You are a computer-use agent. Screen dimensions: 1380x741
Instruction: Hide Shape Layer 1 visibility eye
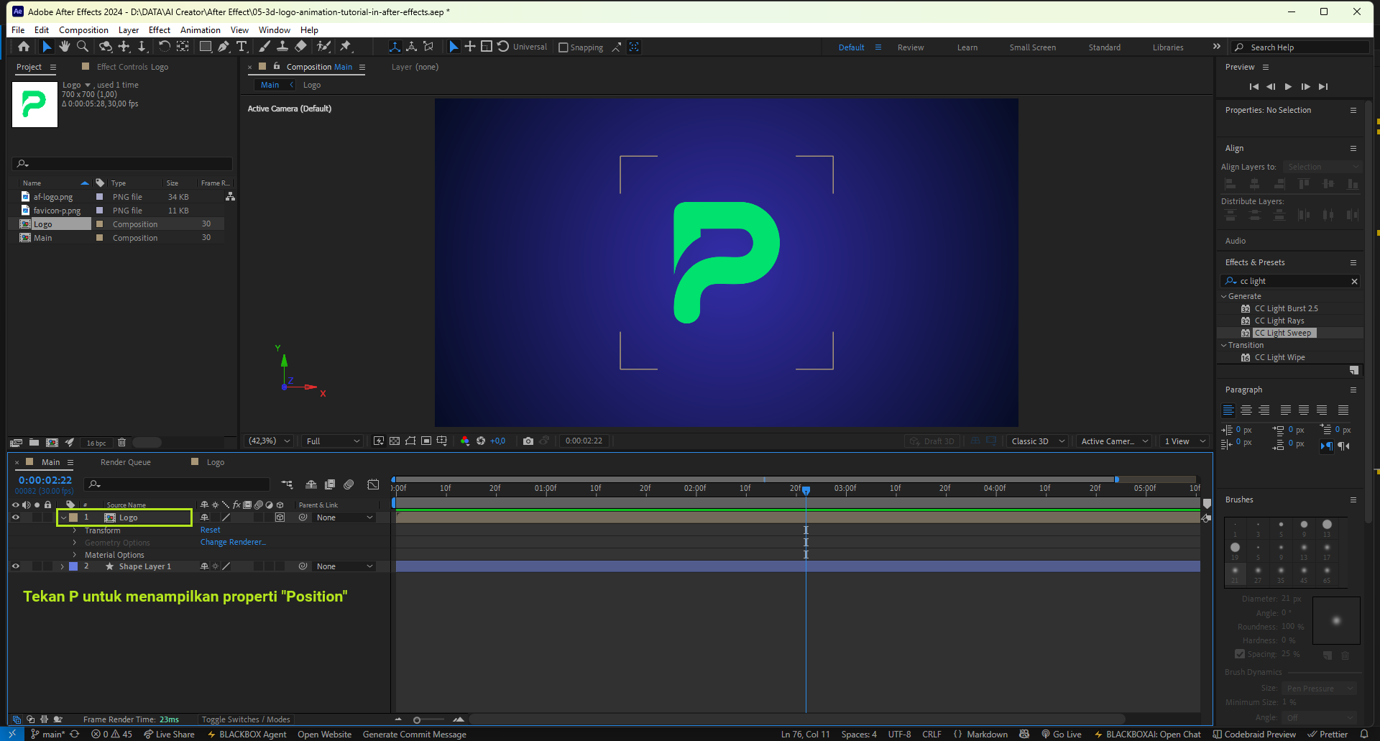15,566
